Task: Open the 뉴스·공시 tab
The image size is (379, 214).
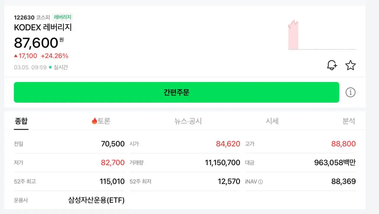Action: (189, 121)
